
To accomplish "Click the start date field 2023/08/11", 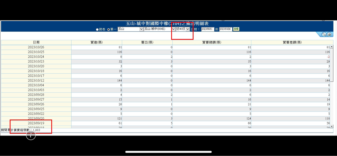I will coord(208,29).
